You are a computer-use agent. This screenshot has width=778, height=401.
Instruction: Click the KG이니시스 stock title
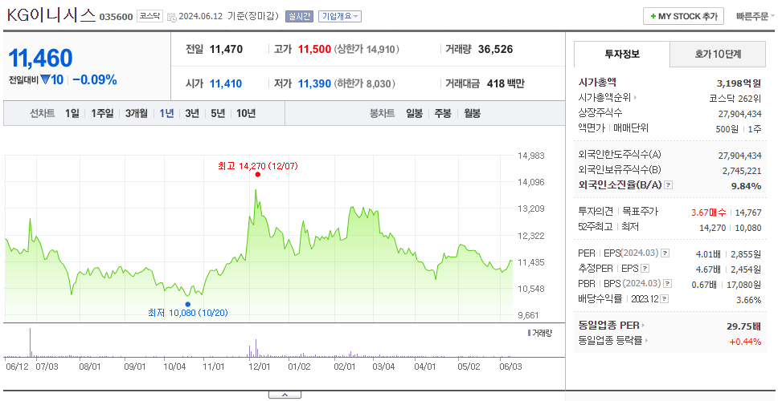(x=50, y=15)
